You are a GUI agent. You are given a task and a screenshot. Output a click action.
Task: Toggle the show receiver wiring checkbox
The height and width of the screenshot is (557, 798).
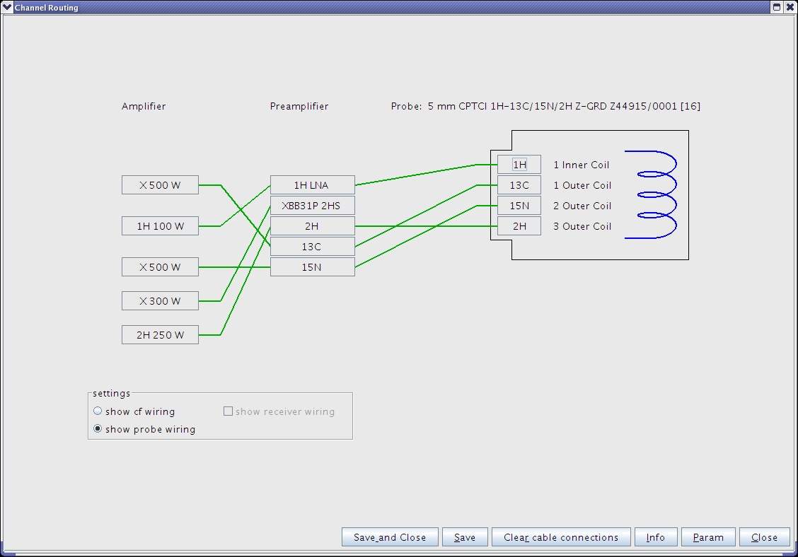[x=229, y=411]
